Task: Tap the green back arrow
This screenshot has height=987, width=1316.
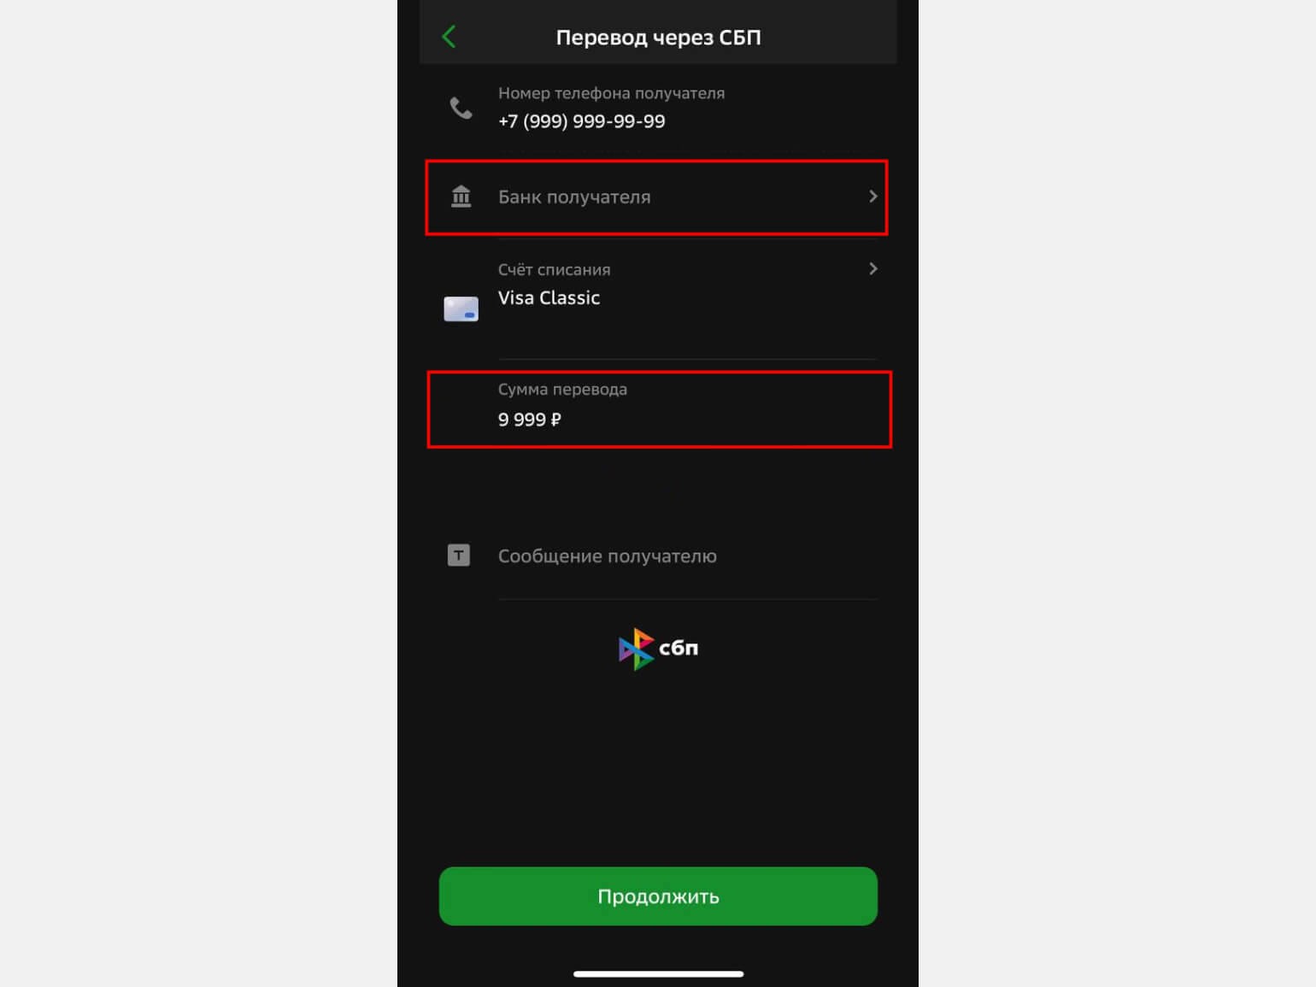Action: (x=449, y=37)
